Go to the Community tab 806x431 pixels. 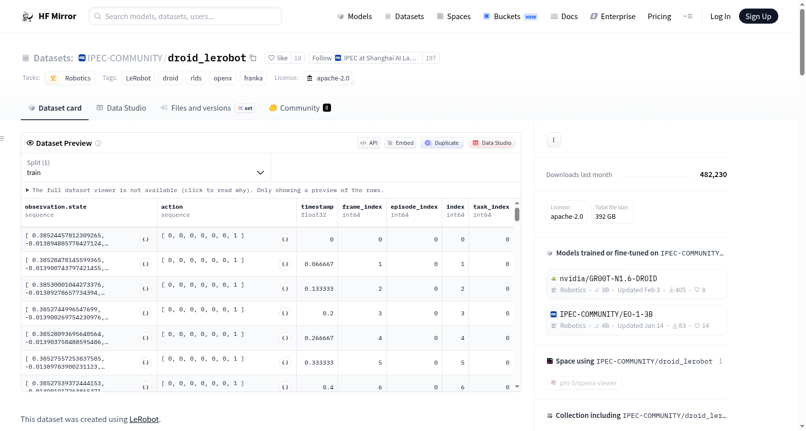pos(300,108)
